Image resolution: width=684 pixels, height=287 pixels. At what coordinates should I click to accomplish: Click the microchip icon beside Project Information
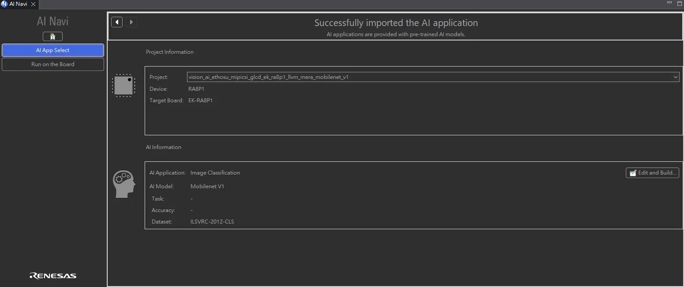(123, 85)
